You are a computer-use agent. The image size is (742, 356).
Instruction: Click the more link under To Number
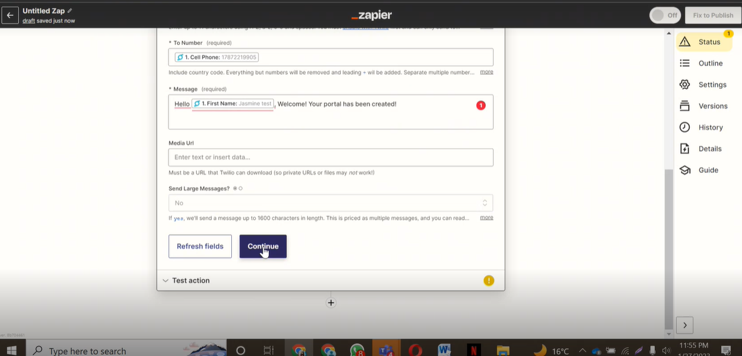click(x=486, y=72)
